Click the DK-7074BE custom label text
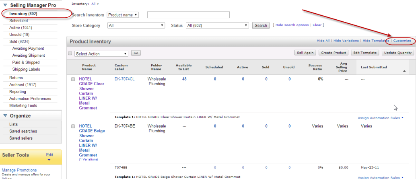The width and height of the screenshot is (418, 179). (125, 126)
